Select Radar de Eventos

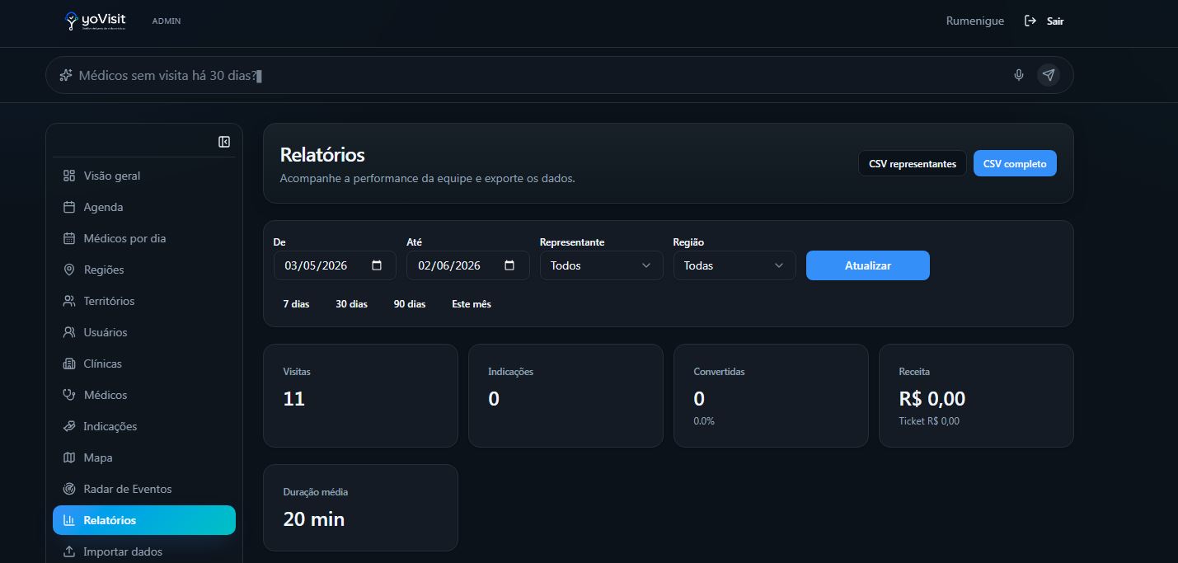144,489
